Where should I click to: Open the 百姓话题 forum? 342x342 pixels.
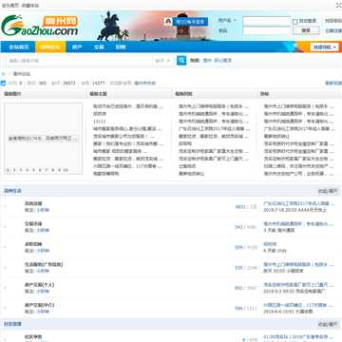pos(33,203)
